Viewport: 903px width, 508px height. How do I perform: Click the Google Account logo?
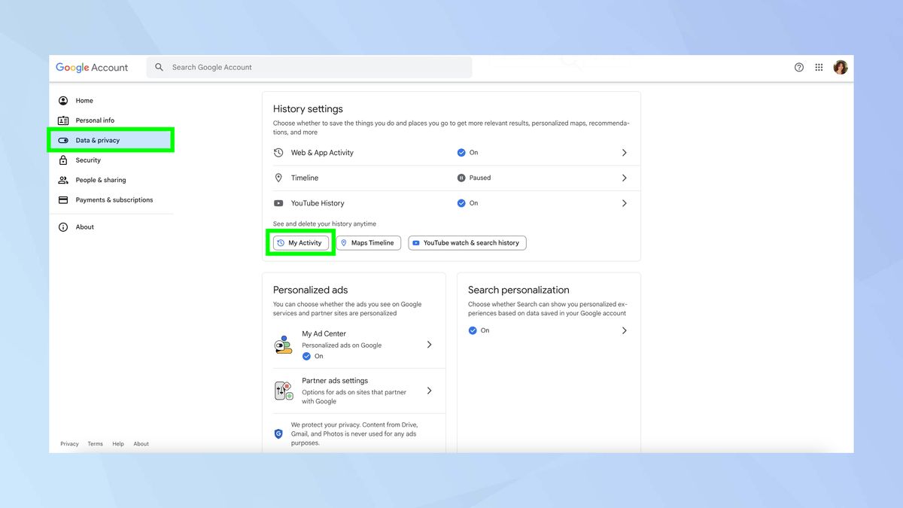(x=92, y=67)
